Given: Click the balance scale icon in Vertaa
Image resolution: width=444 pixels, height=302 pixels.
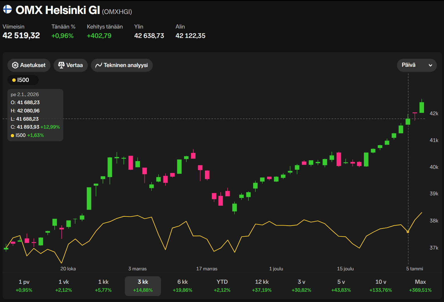Looking at the screenshot, I should [x=61, y=65].
